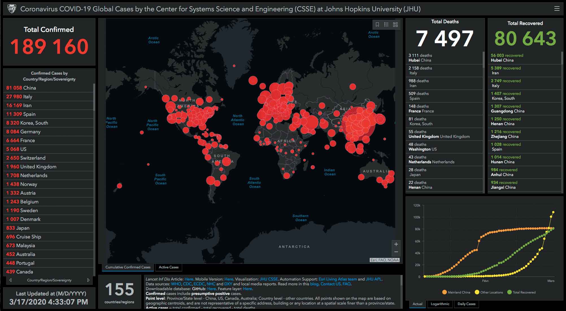Open the FAQ link

347,284
